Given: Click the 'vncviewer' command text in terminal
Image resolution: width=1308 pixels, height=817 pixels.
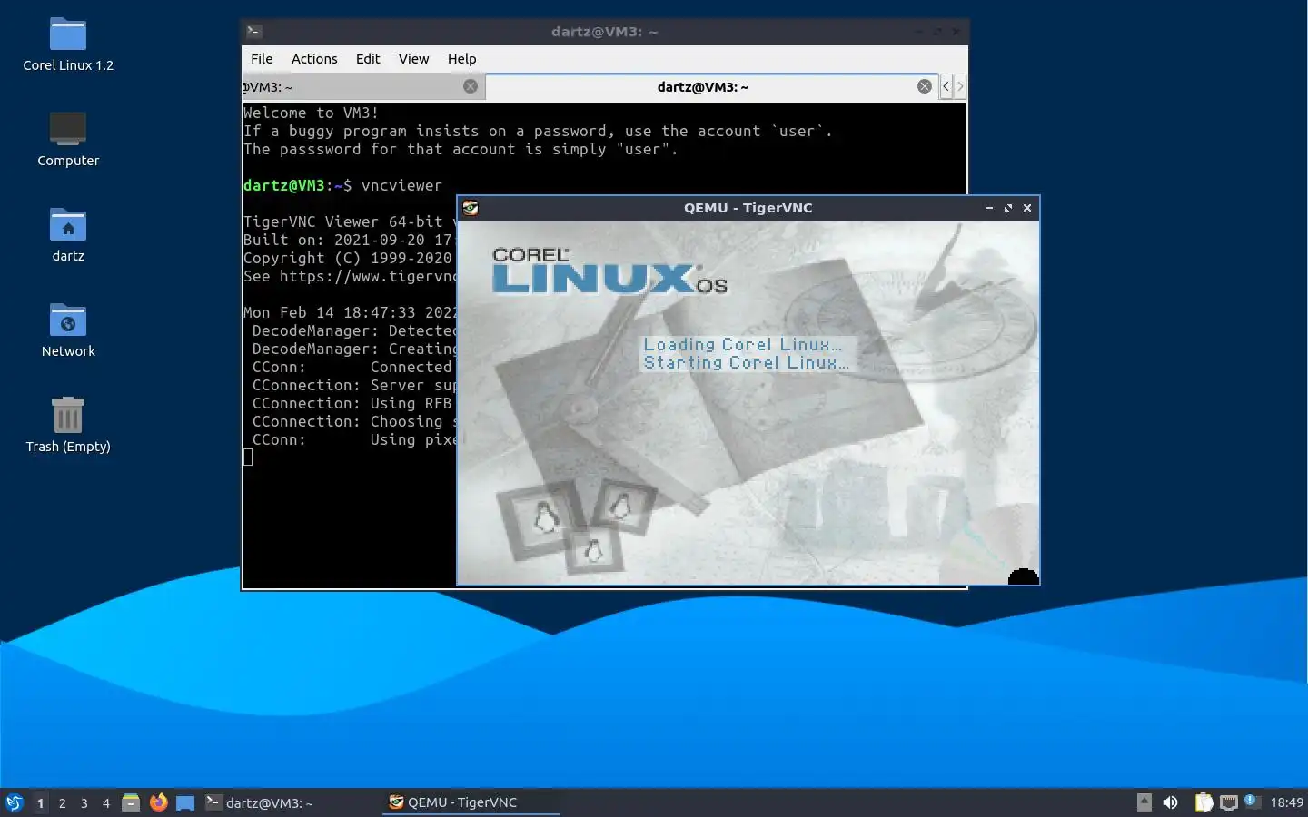Looking at the screenshot, I should [x=401, y=185].
